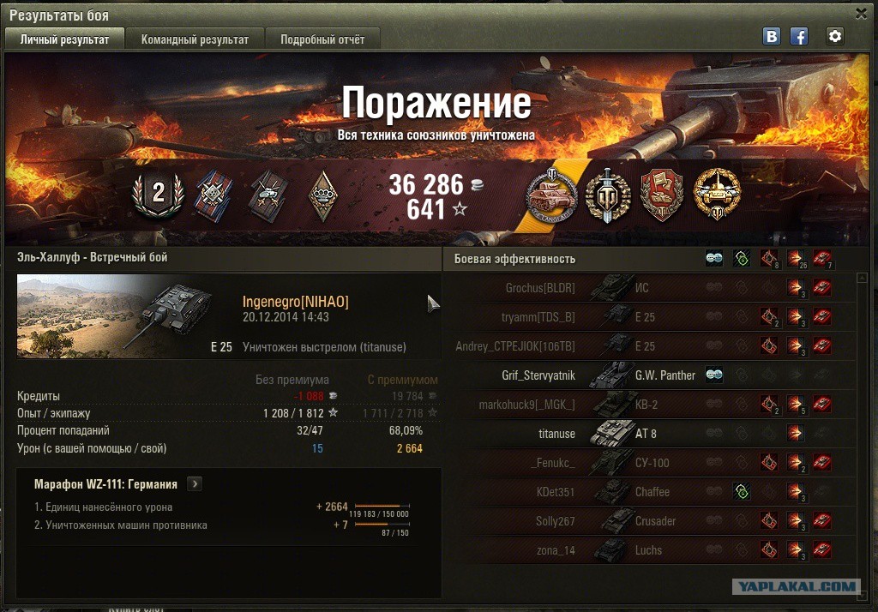Open the Подробный отчёт tab
This screenshot has height=612, width=878.
pos(322,39)
